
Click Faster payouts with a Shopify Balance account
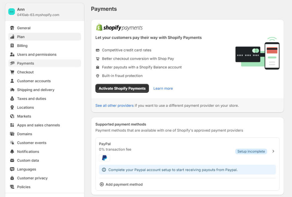142,67
